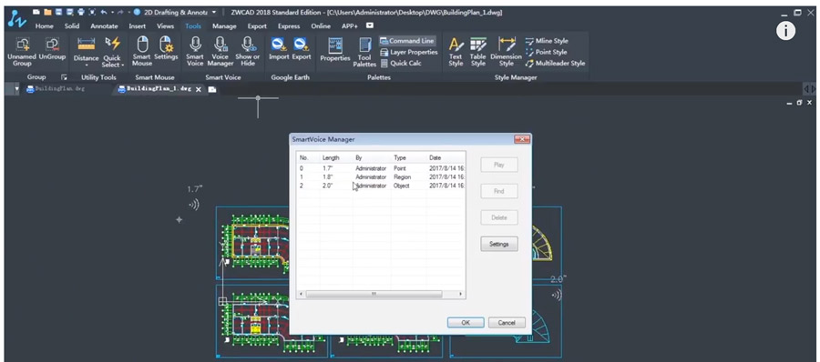The image size is (820, 362).
Task: Click OK in SmartVoice Manager dialog
Action: [466, 322]
